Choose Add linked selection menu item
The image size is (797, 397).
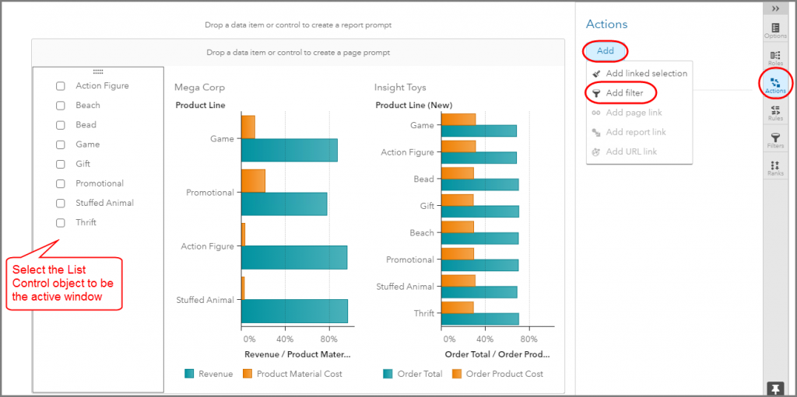pyautogui.click(x=646, y=74)
